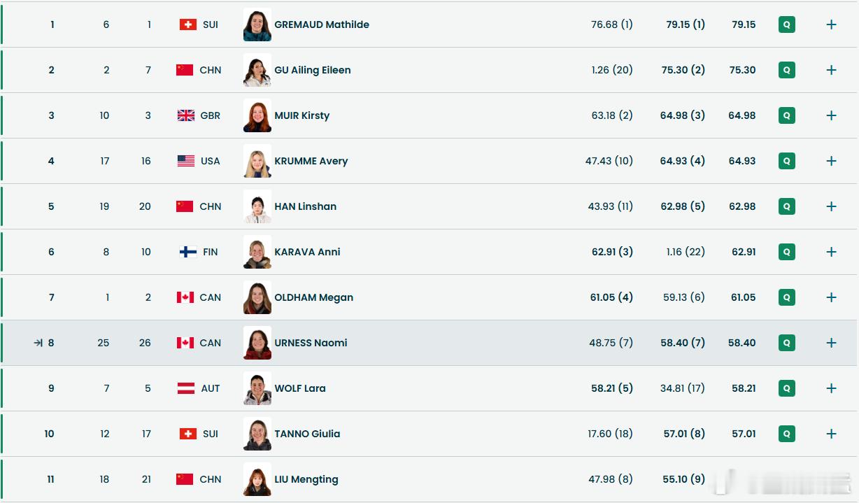This screenshot has height=503, width=859.
Task: Click the Q badge for Tanno Giulia
Action: pyautogui.click(x=787, y=434)
